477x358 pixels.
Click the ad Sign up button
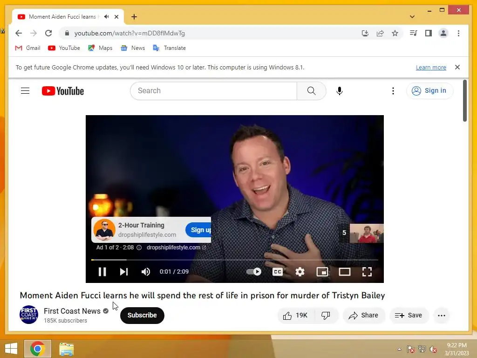coord(198,230)
